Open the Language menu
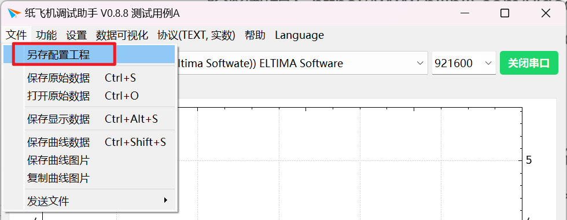Viewport: 567px width, 220px height. click(300, 35)
